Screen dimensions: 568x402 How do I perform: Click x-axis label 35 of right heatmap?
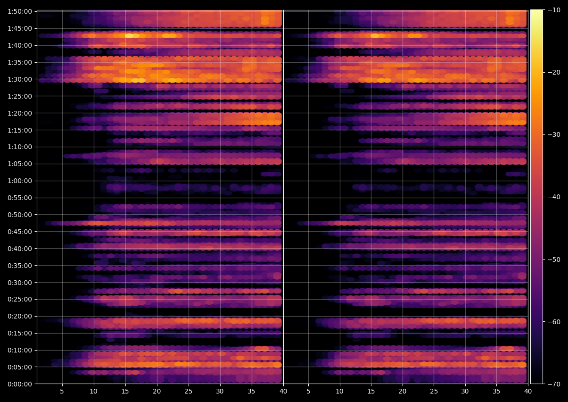497,392
